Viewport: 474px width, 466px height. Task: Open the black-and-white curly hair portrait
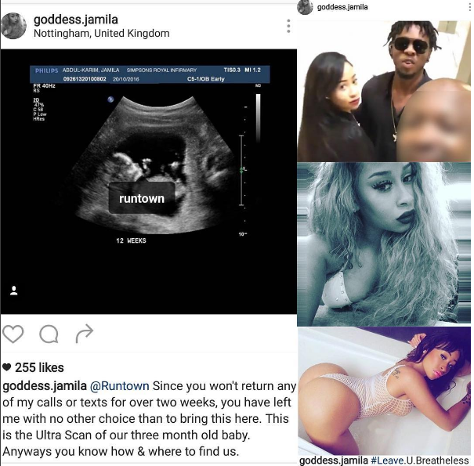point(384,244)
